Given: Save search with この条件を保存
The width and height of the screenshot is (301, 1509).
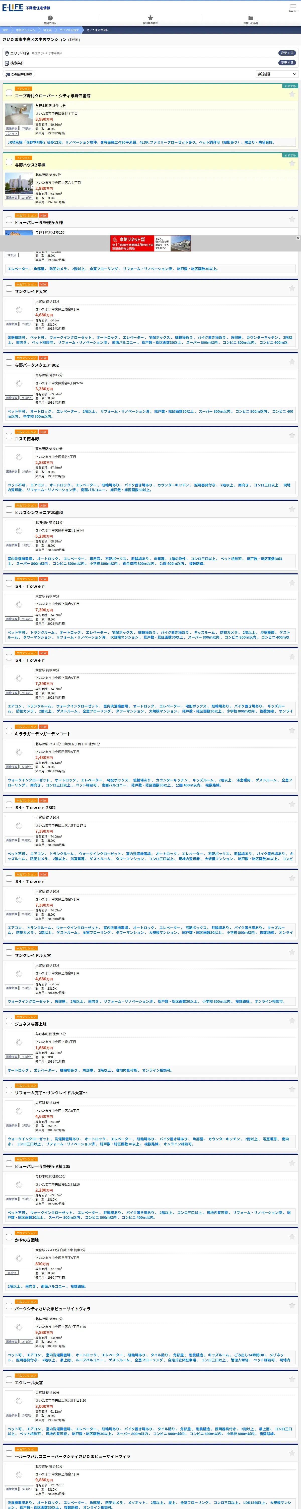Looking at the screenshot, I should click(19, 74).
